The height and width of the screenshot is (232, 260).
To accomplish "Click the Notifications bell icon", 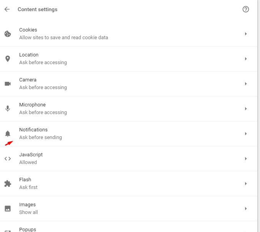I will (8, 134).
